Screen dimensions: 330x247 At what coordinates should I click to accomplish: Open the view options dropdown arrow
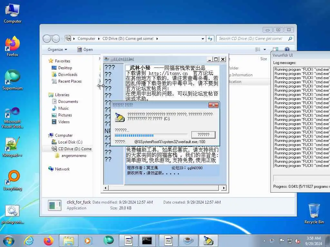point(265,50)
